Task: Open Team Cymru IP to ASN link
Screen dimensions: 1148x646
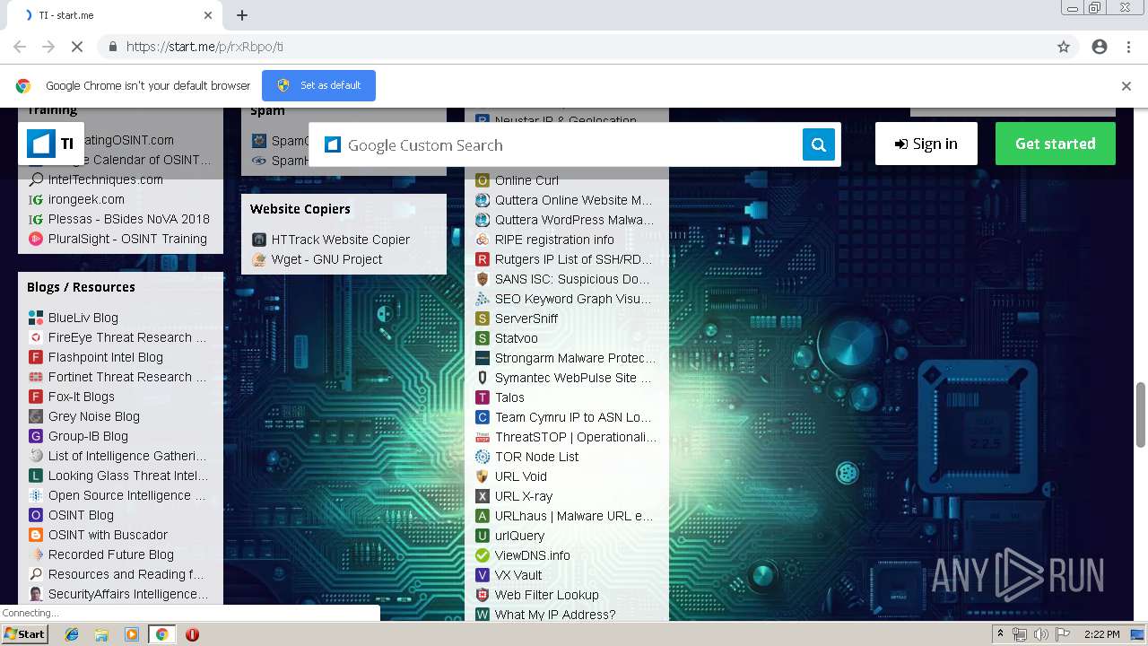Action: coord(573,417)
